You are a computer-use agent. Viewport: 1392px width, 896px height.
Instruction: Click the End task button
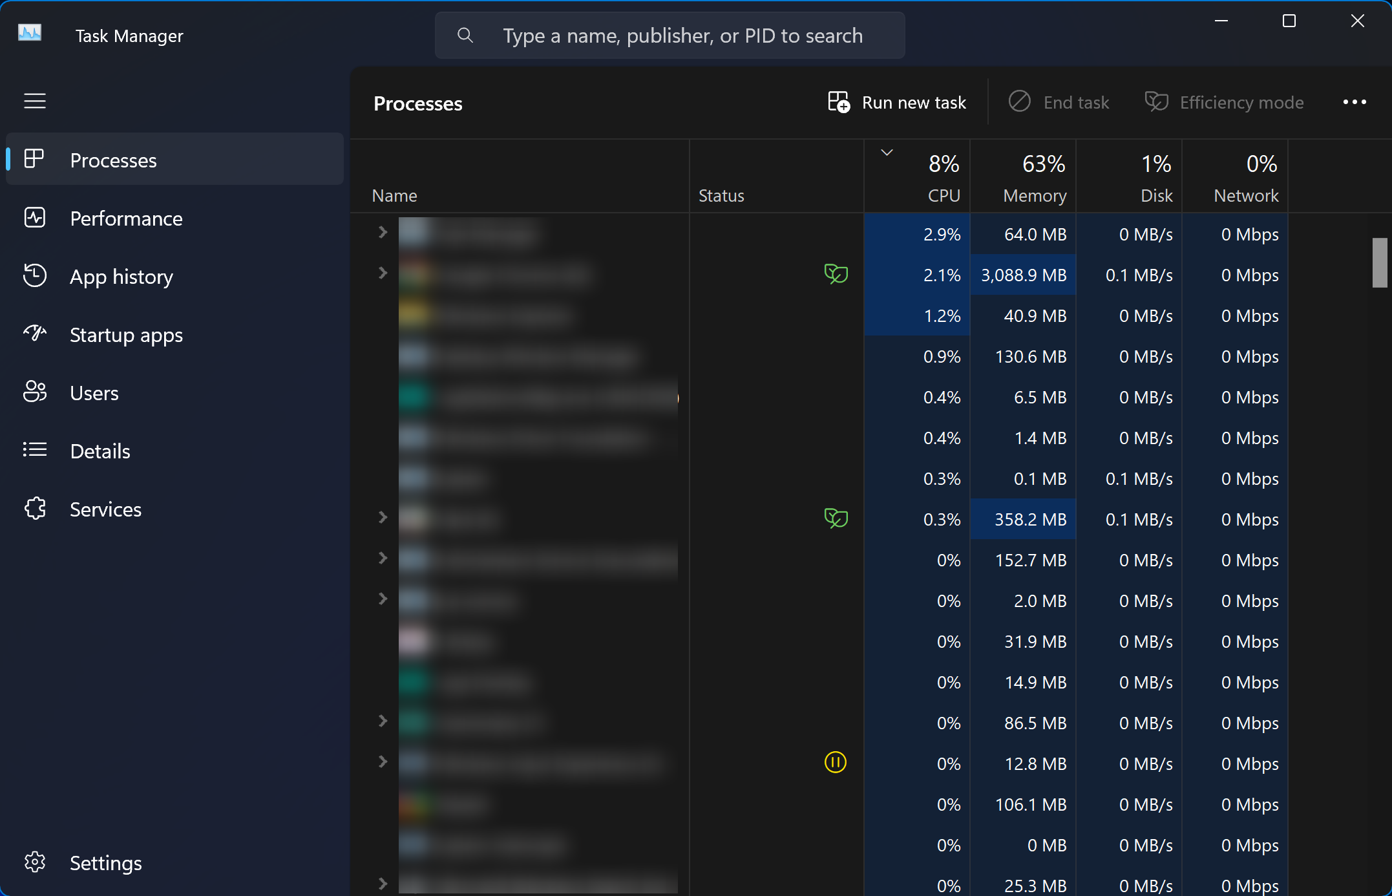pos(1059,102)
